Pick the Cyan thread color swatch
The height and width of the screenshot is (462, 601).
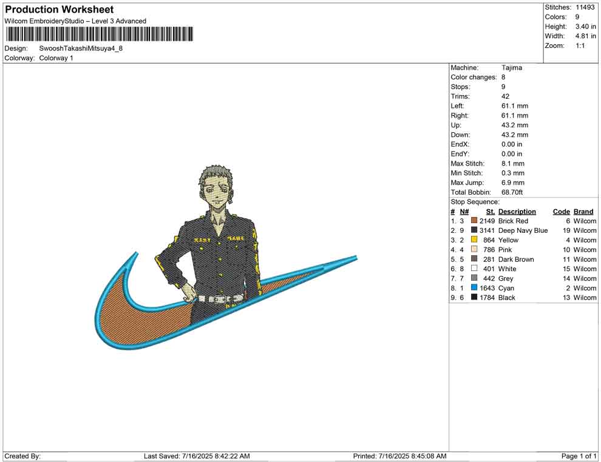[474, 287]
